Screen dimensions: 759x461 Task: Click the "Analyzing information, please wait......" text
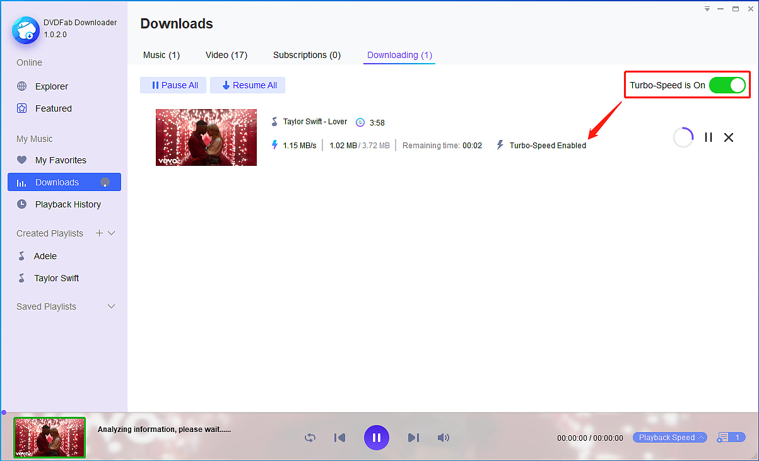click(165, 429)
